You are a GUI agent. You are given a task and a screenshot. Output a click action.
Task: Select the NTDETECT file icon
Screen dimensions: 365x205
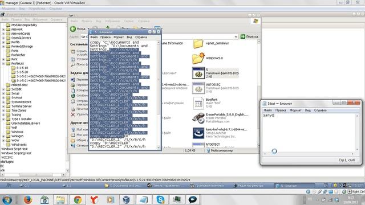[x=198, y=145]
